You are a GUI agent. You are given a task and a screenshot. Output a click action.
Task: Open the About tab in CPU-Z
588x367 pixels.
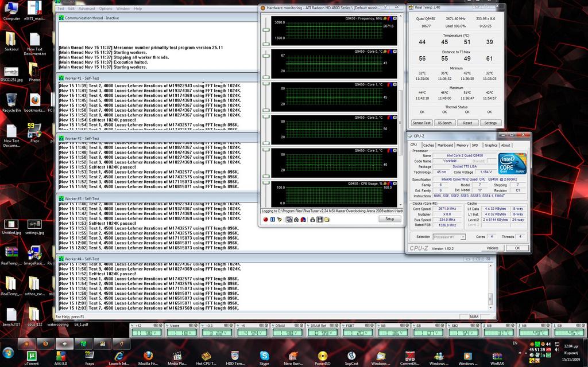[505, 145]
